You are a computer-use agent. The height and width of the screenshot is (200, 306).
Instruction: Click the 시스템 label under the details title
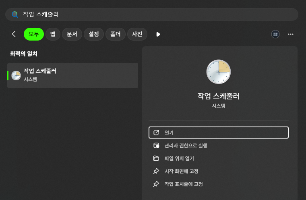219,106
